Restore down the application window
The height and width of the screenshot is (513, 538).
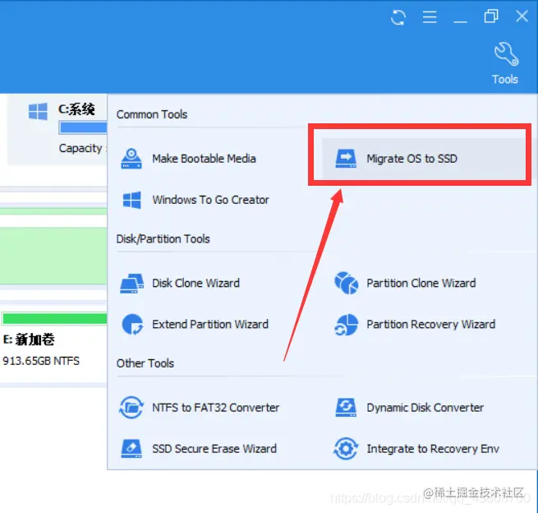(x=491, y=16)
